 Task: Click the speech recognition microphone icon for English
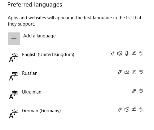[127, 54]
